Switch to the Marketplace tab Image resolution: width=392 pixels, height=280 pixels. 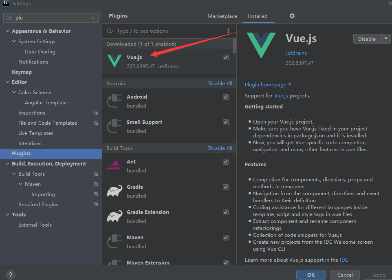[222, 16]
